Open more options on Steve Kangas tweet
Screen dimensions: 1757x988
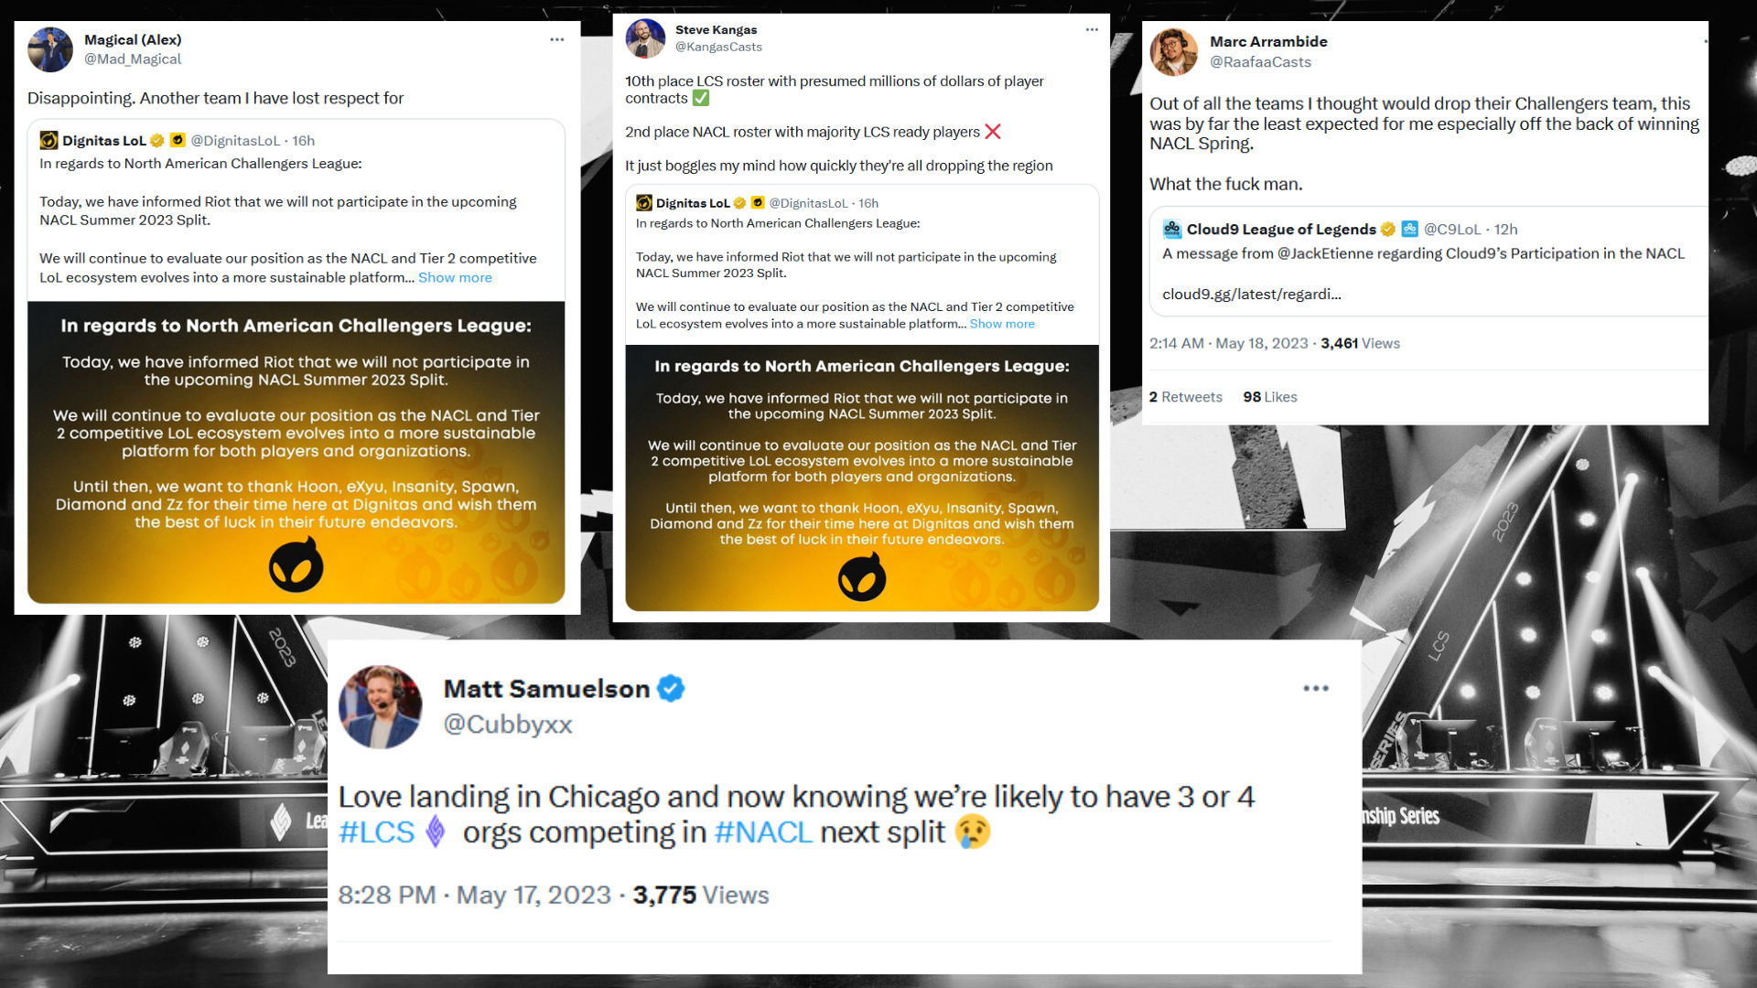click(1092, 29)
